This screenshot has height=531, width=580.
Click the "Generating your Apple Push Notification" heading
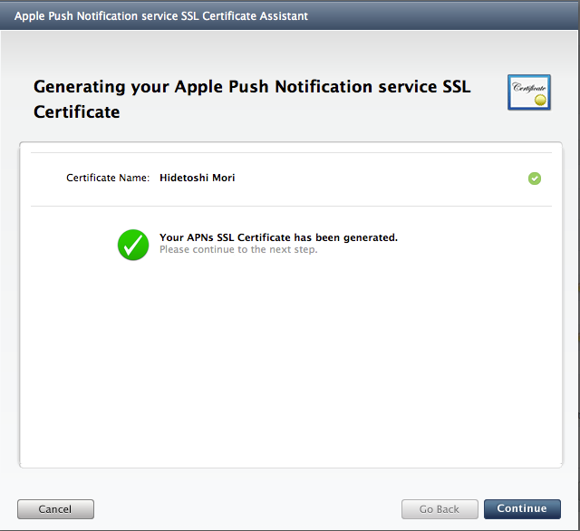point(252,99)
